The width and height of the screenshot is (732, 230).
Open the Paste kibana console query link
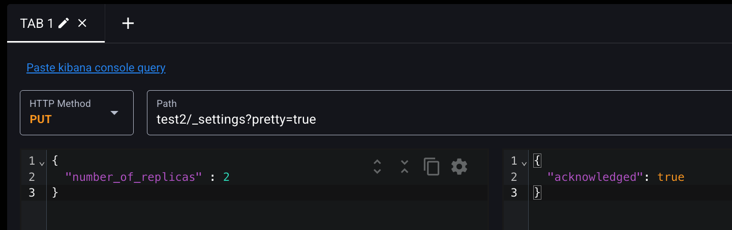click(x=96, y=67)
